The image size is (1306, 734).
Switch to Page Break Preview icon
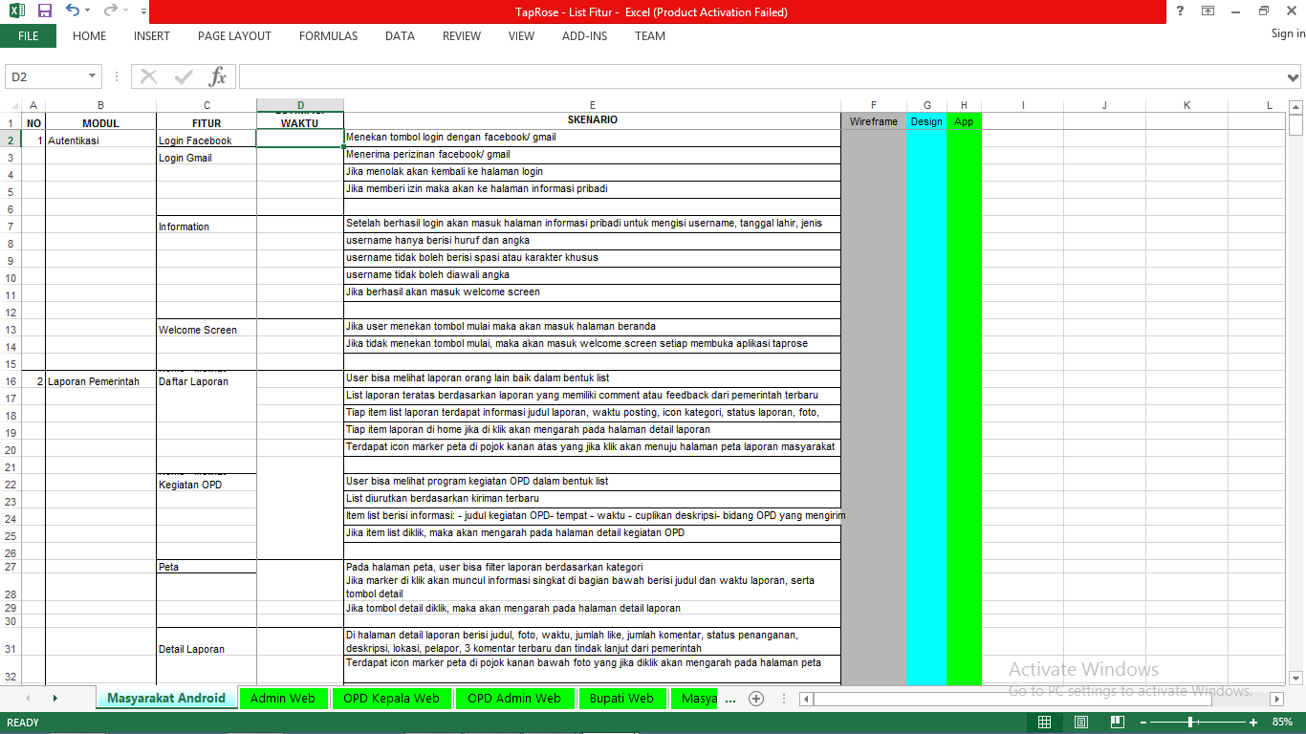tap(1118, 723)
